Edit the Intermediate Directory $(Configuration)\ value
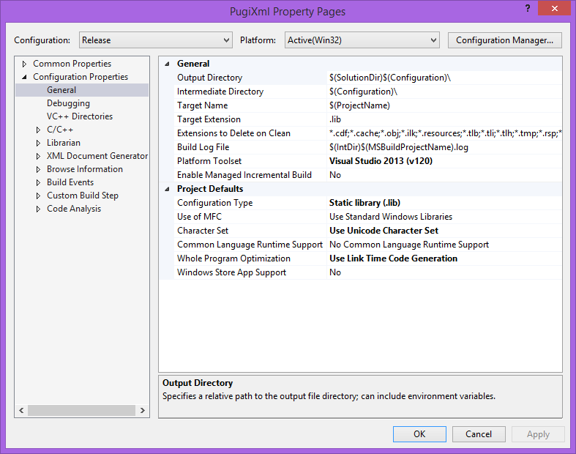Image resolution: width=576 pixels, height=454 pixels. click(444, 92)
